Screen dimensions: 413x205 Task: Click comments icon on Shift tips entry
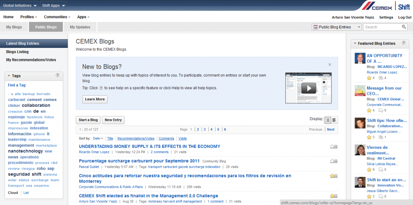[381, 137]
